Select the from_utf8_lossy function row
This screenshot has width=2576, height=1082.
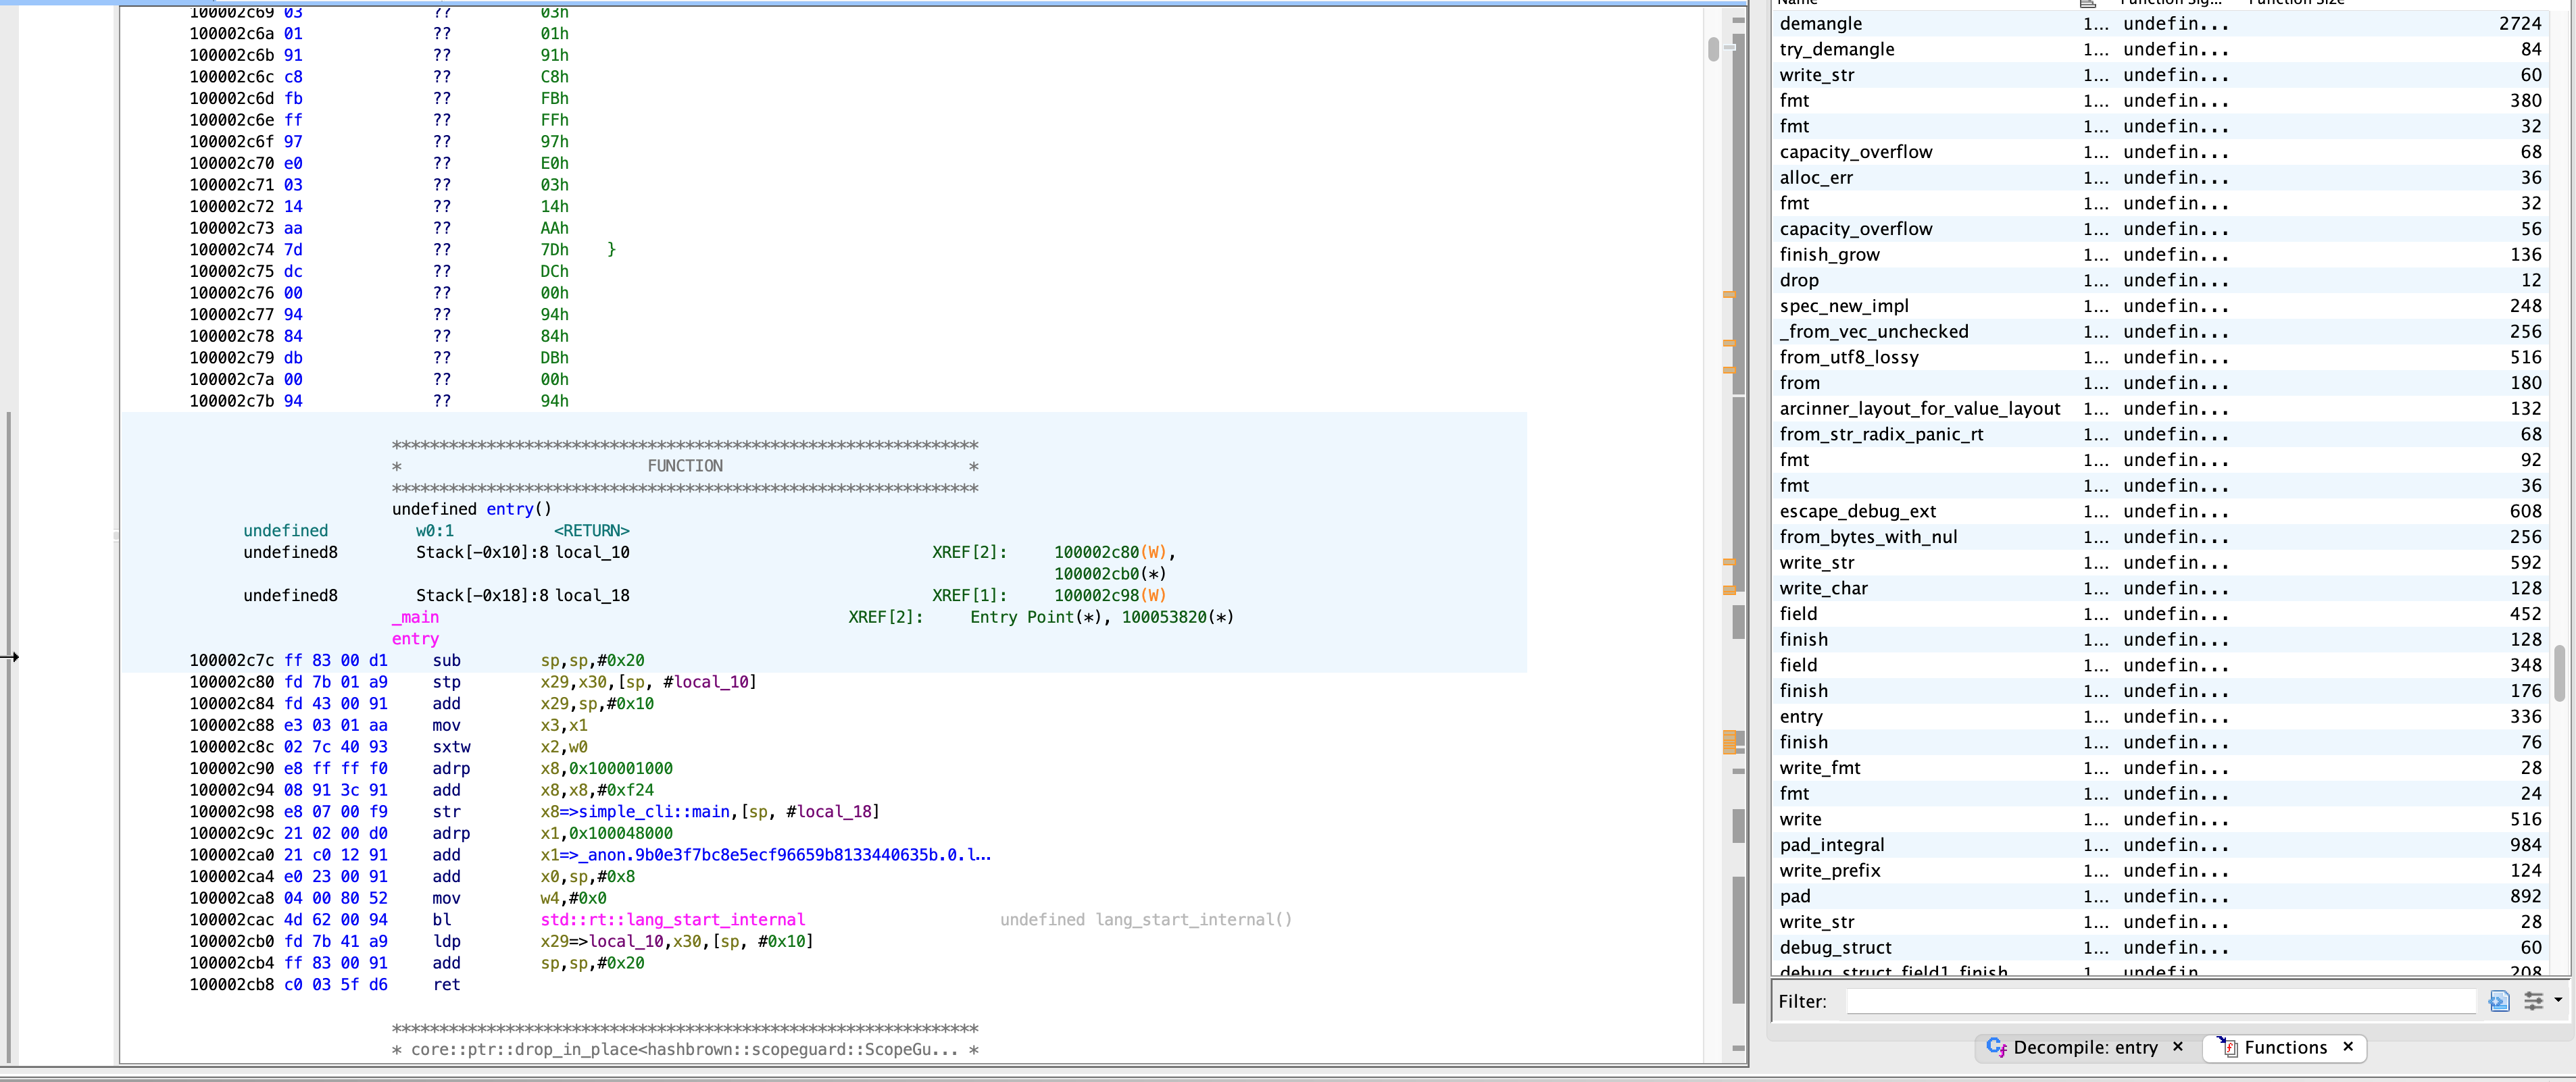(x=1848, y=357)
